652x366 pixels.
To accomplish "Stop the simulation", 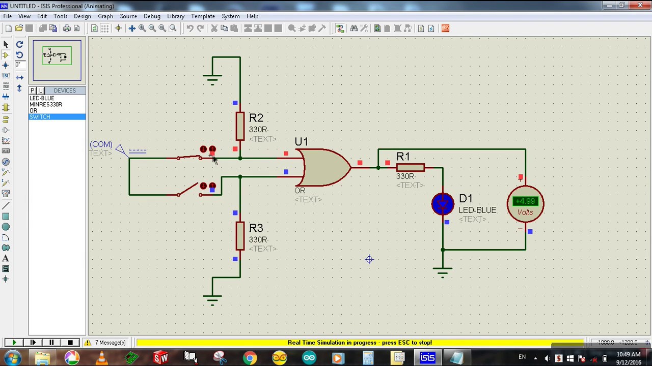I will click(70, 343).
